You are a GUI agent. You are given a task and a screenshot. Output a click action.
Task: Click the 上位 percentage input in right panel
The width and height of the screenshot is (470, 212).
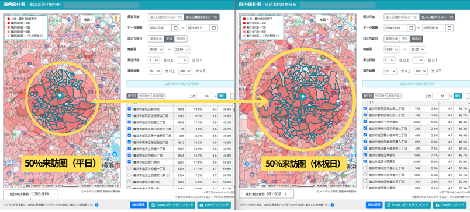point(441,96)
